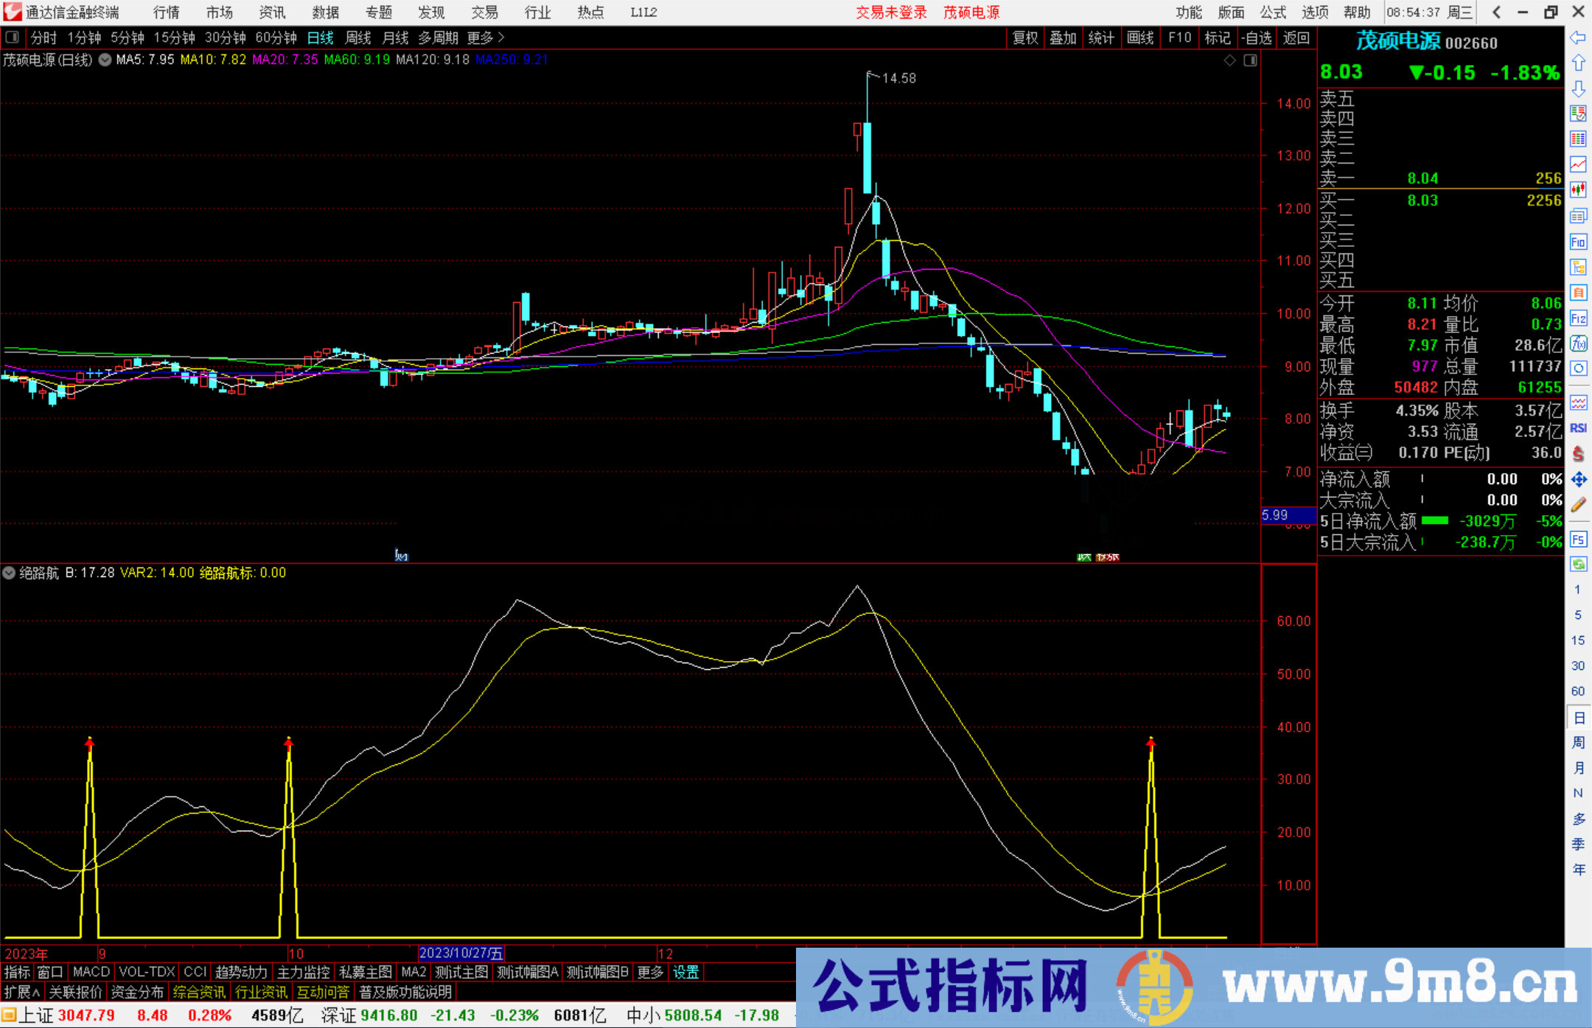1592x1028 pixels.
Task: Open 更多 indicator list in bottom bar
Action: pyautogui.click(x=649, y=972)
